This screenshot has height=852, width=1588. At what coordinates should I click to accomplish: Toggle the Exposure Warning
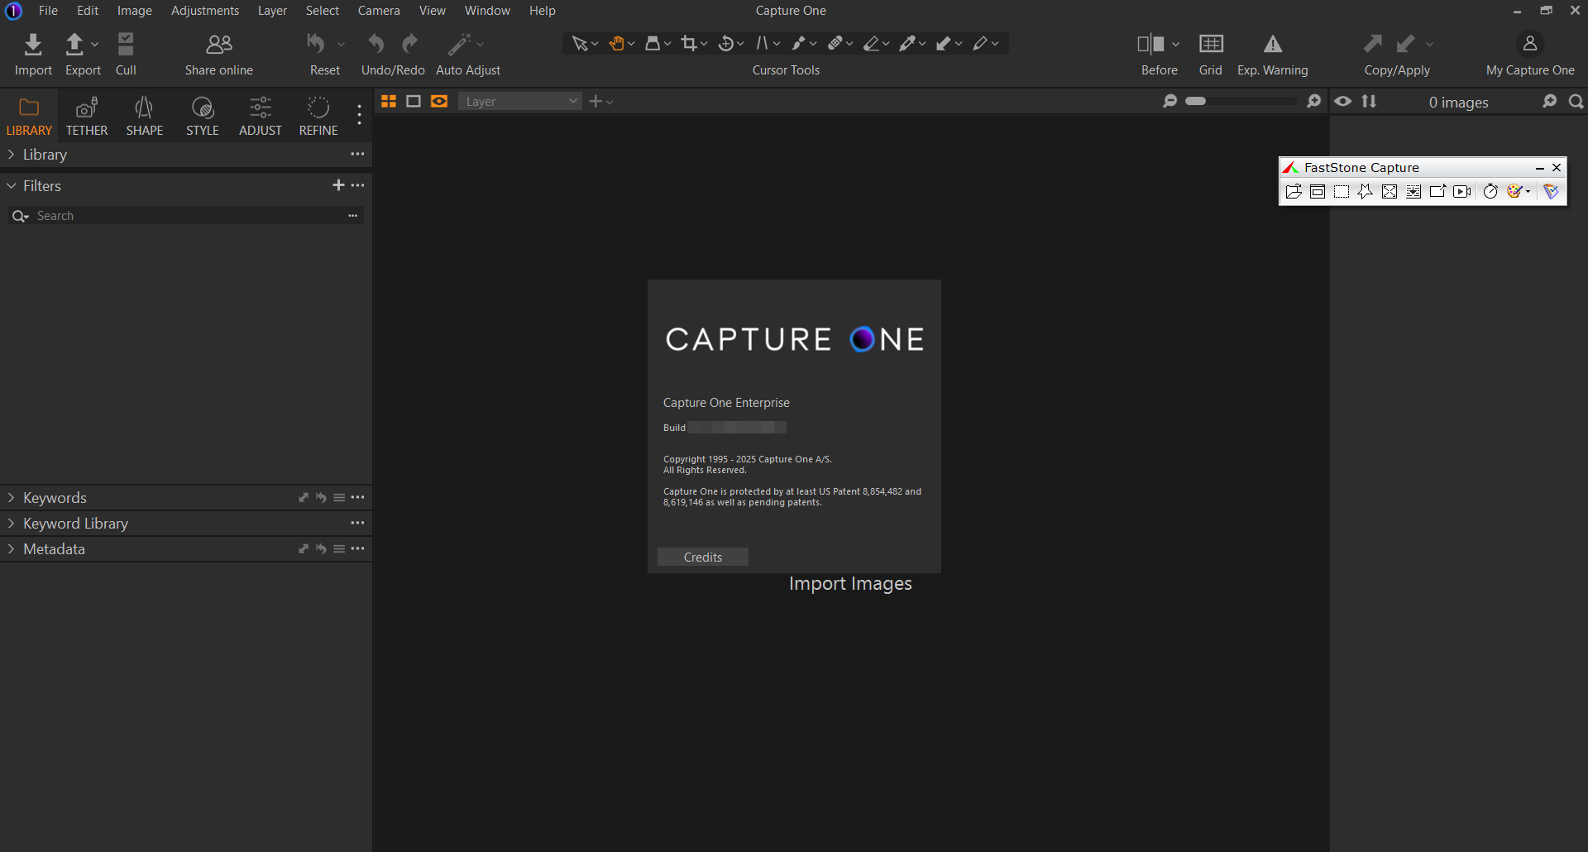tap(1273, 44)
